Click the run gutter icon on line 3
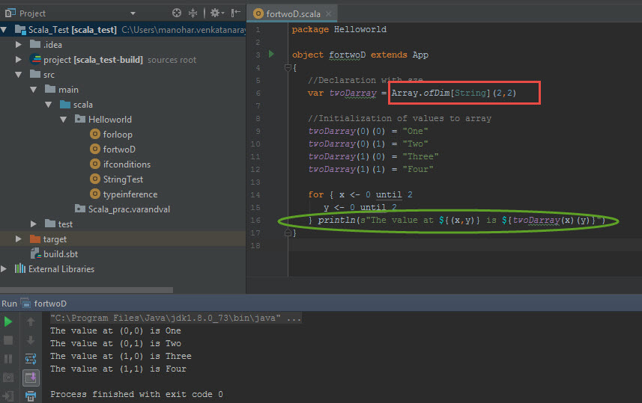This screenshot has width=642, height=403. click(x=271, y=54)
